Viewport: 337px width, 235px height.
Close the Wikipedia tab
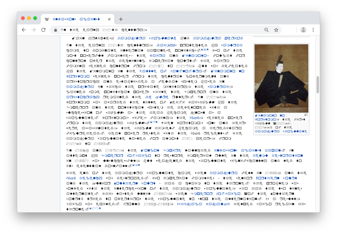pos(109,19)
